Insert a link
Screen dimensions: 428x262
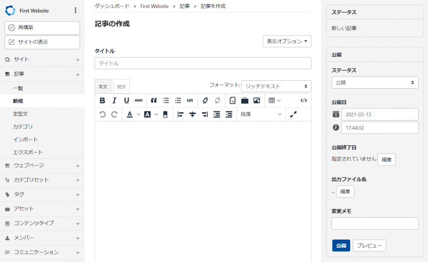(x=205, y=101)
